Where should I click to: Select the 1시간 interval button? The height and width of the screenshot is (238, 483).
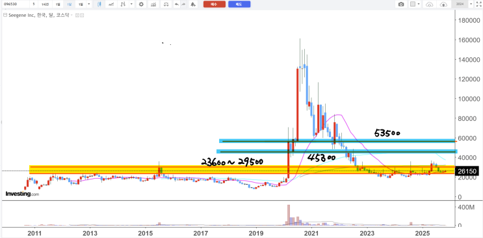pyautogui.click(x=45, y=5)
